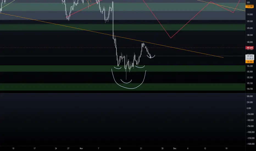Screen dimensions: 256x151
Task: Click the -500.000 indicator scale label
Action: pyautogui.click(x=250, y=120)
